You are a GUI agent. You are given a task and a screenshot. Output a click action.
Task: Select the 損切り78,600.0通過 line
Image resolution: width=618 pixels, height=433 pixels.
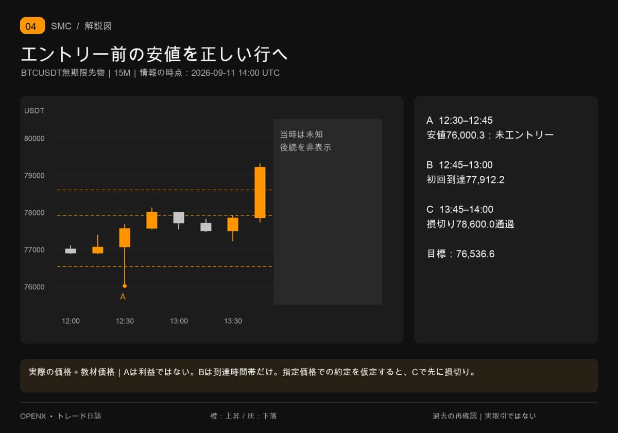click(x=470, y=224)
